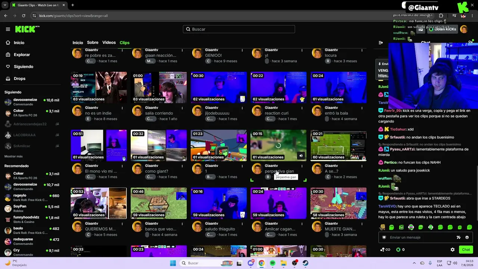Go to Inicio in the sidebar

pyautogui.click(x=16, y=43)
